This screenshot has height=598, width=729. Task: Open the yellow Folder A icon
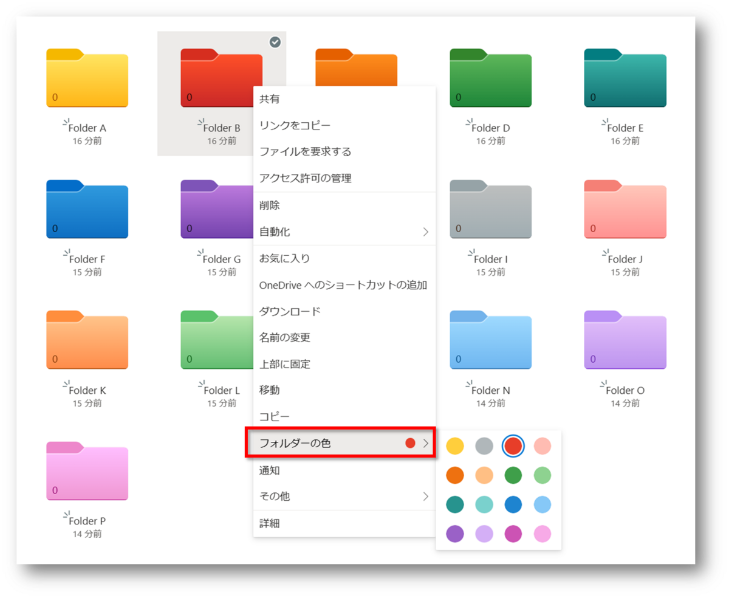click(x=87, y=78)
